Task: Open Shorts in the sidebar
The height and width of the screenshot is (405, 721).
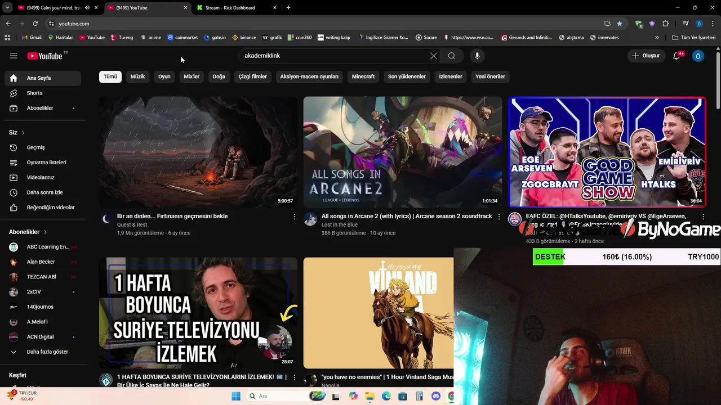Action: click(x=43, y=93)
